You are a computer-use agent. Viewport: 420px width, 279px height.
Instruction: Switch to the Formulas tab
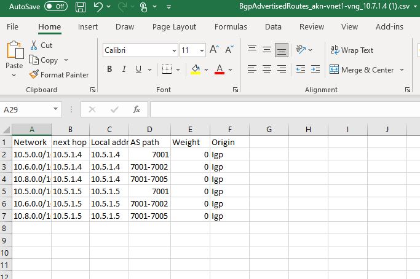231,26
